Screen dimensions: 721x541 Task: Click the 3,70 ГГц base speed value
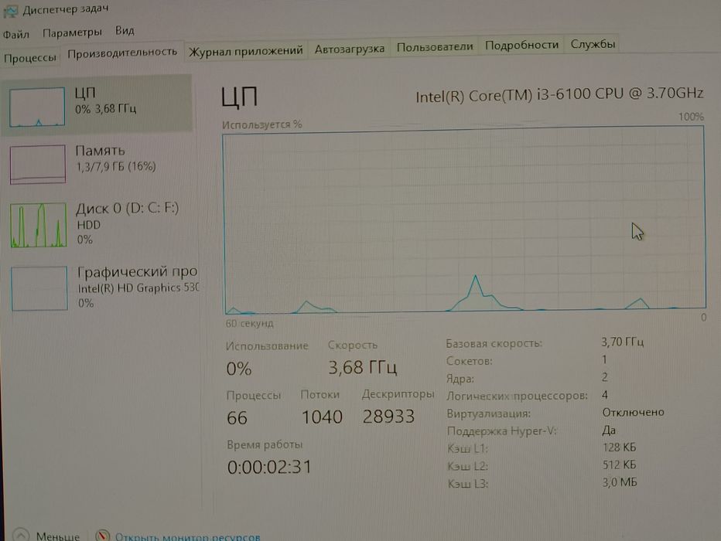point(623,342)
